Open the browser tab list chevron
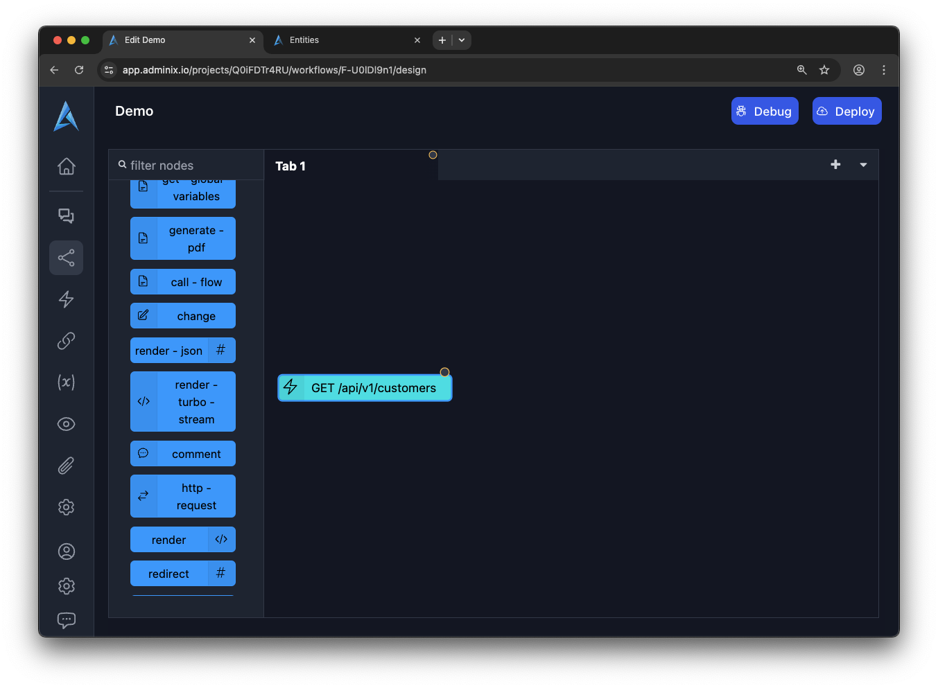938x688 pixels. pos(462,40)
